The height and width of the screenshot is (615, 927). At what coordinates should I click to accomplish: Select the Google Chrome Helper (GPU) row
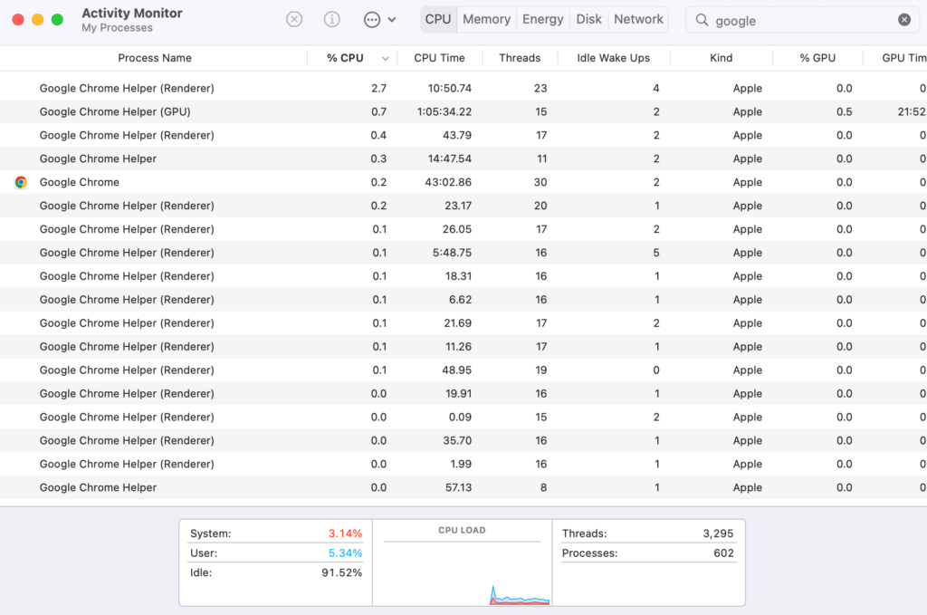[x=115, y=112]
